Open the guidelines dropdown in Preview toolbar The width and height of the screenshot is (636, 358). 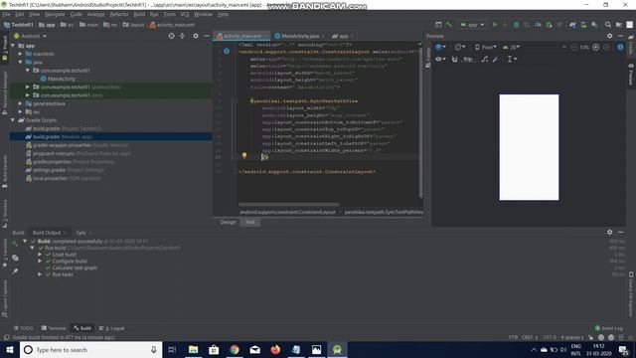[x=512, y=59]
